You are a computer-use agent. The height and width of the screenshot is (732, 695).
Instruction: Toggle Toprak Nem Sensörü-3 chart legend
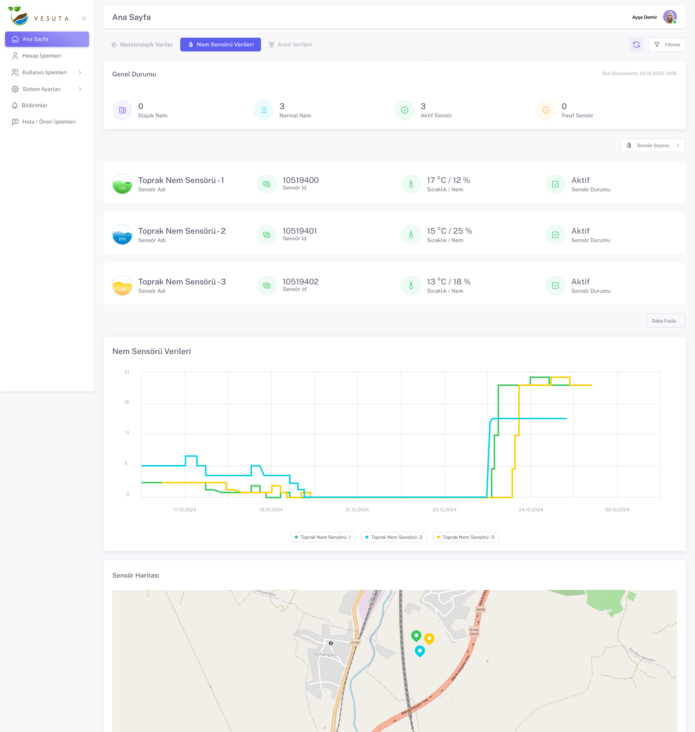tap(465, 537)
